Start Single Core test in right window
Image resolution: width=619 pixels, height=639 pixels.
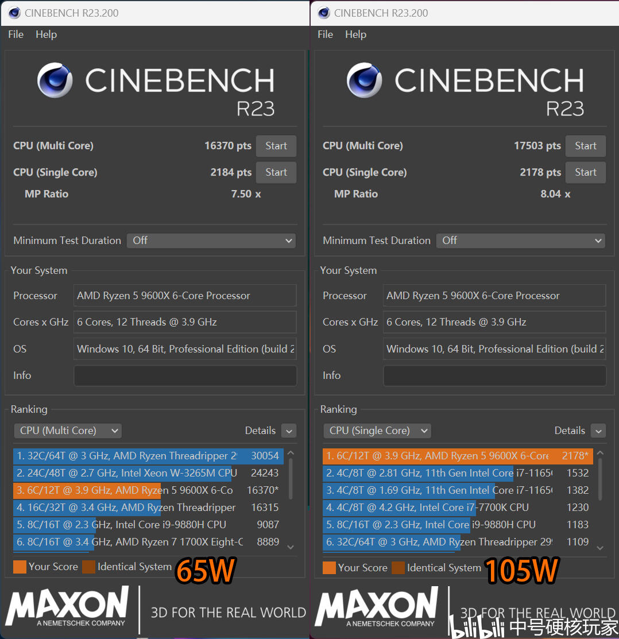tap(586, 172)
